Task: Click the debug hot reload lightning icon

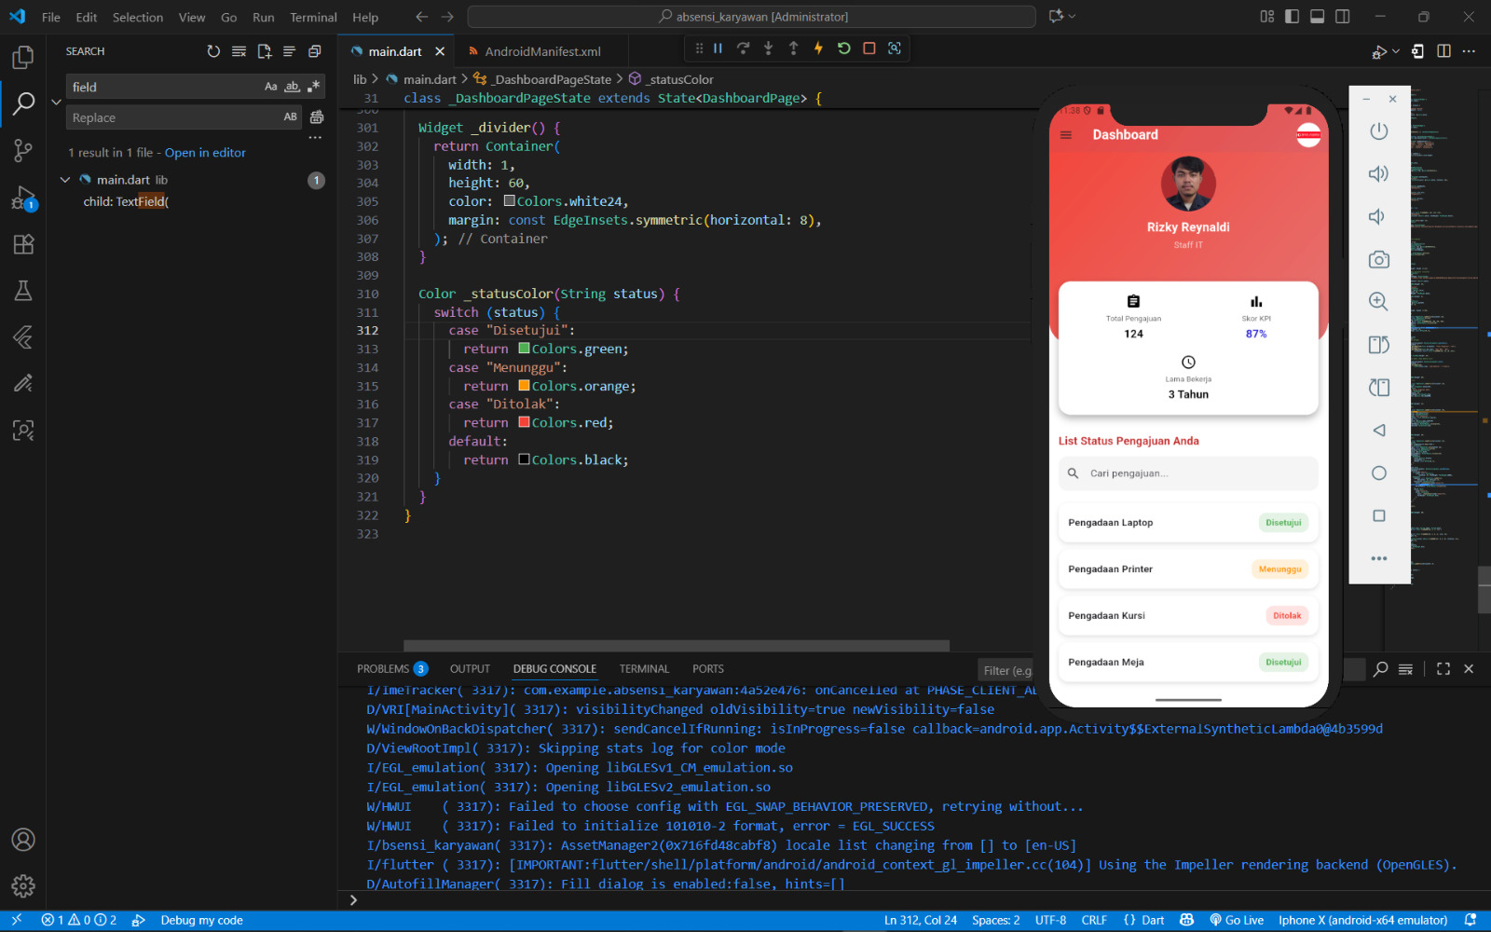Action: 818,48
